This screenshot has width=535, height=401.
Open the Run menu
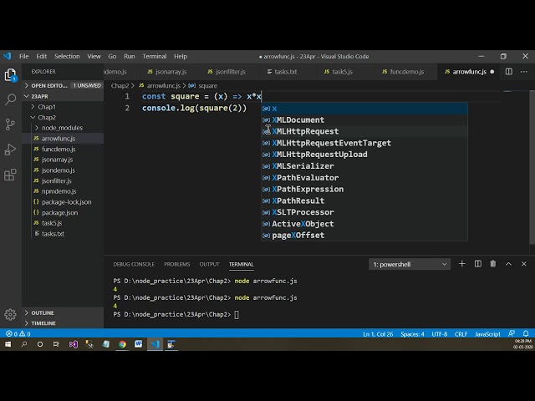coord(130,56)
